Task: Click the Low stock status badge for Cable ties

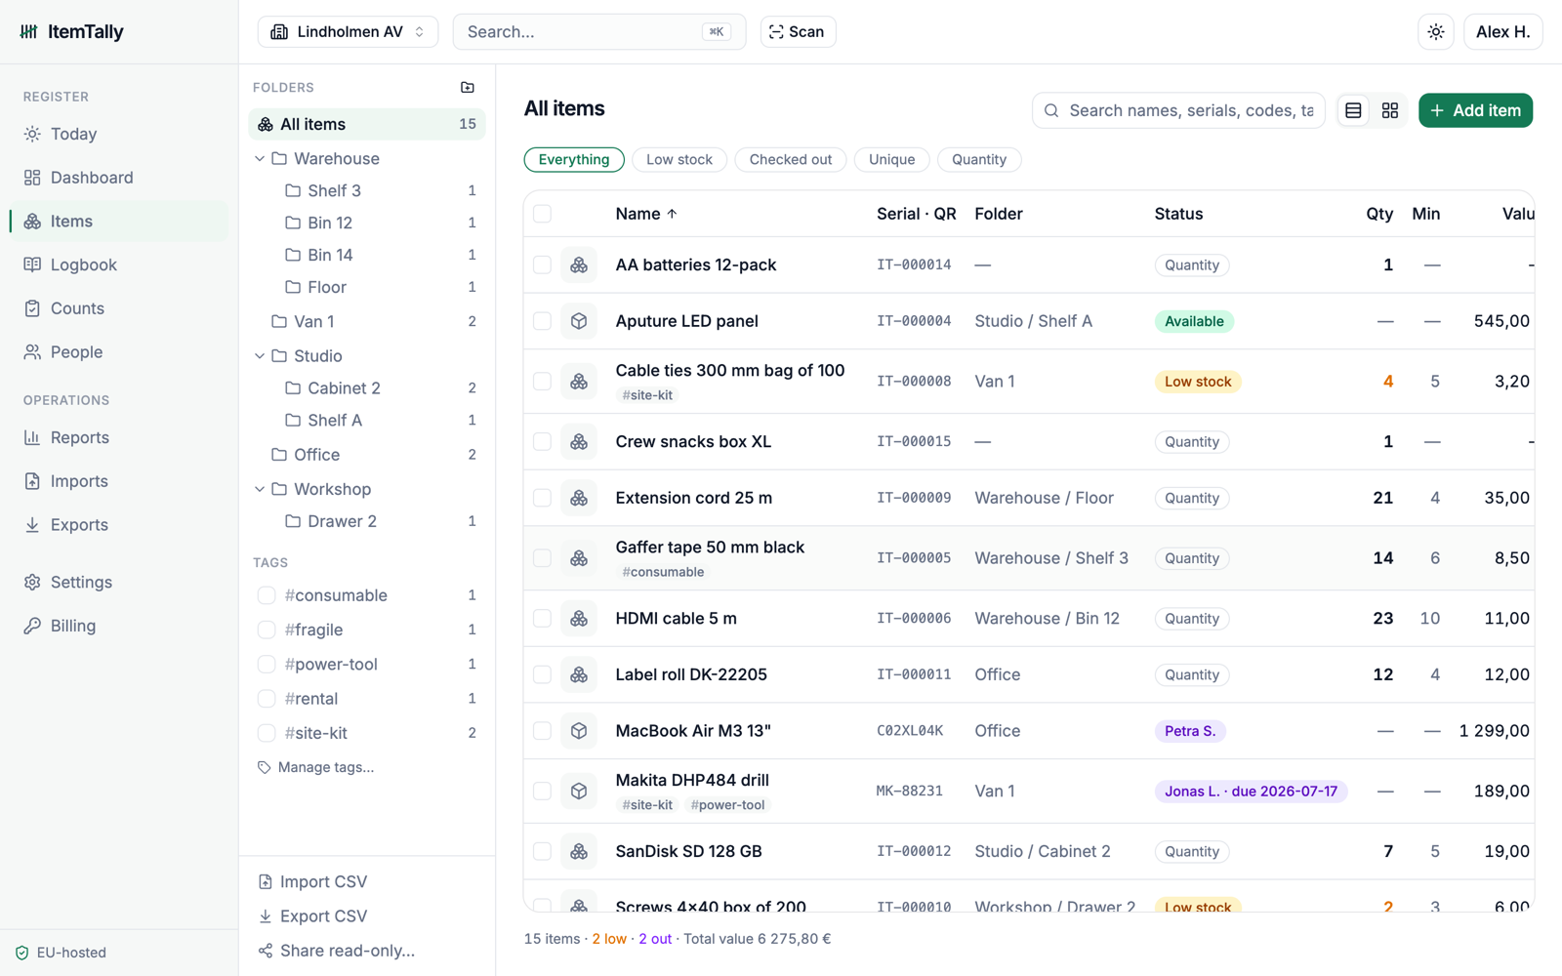Action: (x=1198, y=382)
